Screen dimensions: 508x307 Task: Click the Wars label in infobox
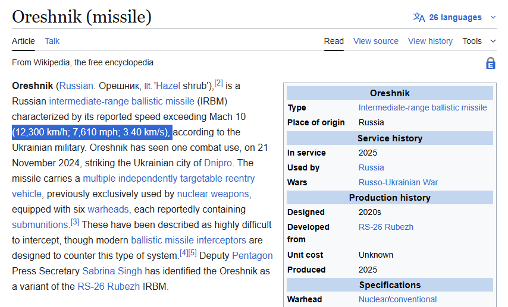pyautogui.click(x=297, y=182)
